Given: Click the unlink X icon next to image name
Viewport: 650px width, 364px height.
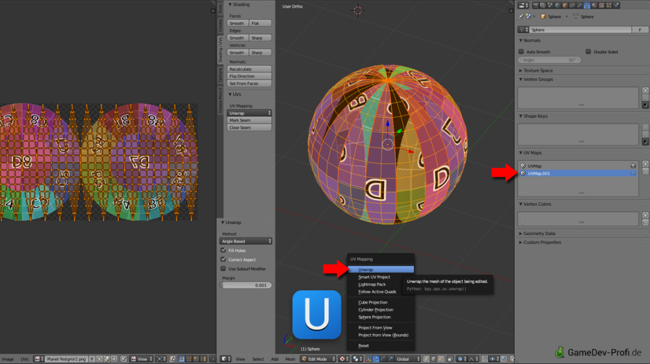Looking at the screenshot, I should [x=114, y=359].
